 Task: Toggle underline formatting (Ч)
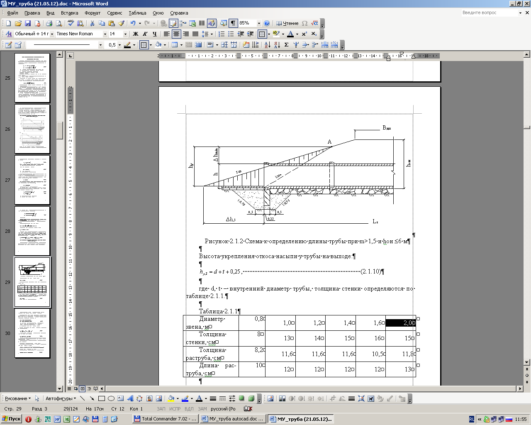[154, 34]
